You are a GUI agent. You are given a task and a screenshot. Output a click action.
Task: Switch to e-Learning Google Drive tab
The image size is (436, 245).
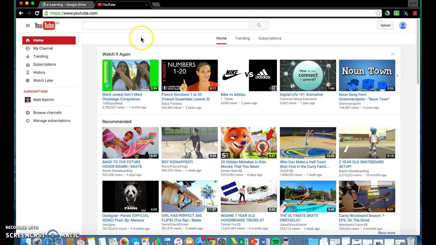click(67, 5)
